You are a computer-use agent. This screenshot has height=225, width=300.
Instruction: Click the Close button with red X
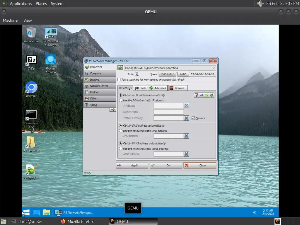pos(200,165)
